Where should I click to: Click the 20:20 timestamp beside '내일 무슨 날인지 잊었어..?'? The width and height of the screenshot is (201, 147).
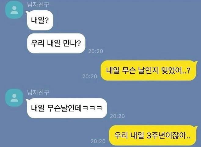(90, 76)
